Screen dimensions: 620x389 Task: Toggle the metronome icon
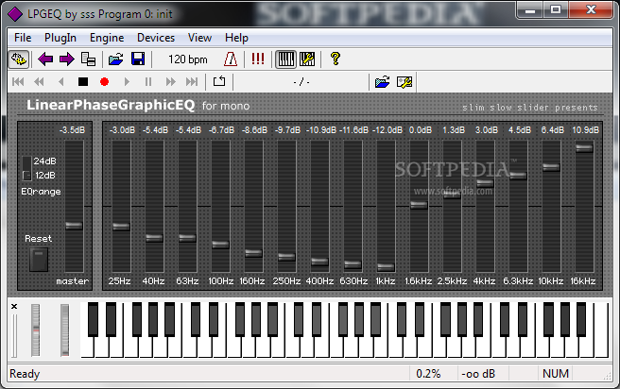click(231, 59)
